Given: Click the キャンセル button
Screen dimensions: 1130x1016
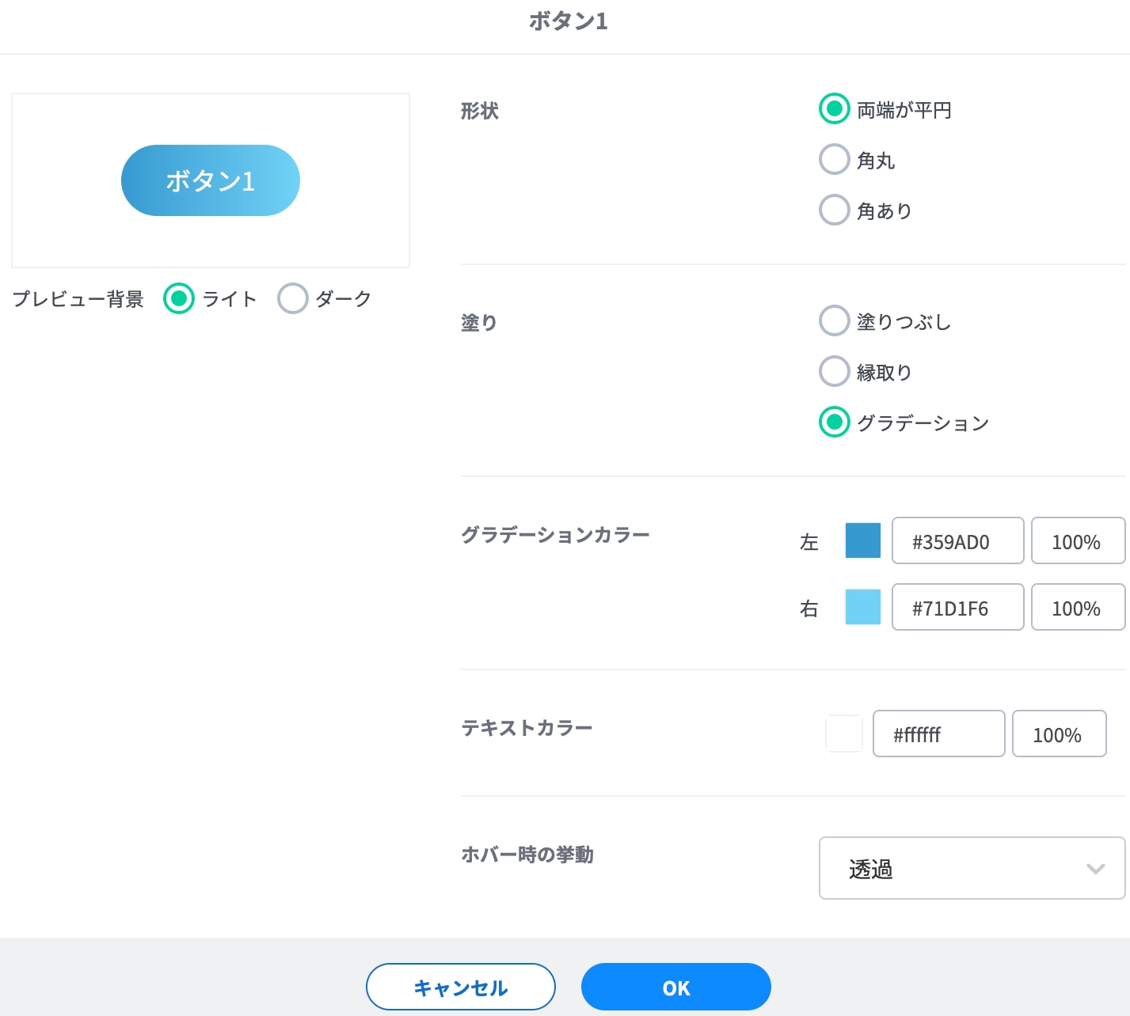Looking at the screenshot, I should coord(461,987).
